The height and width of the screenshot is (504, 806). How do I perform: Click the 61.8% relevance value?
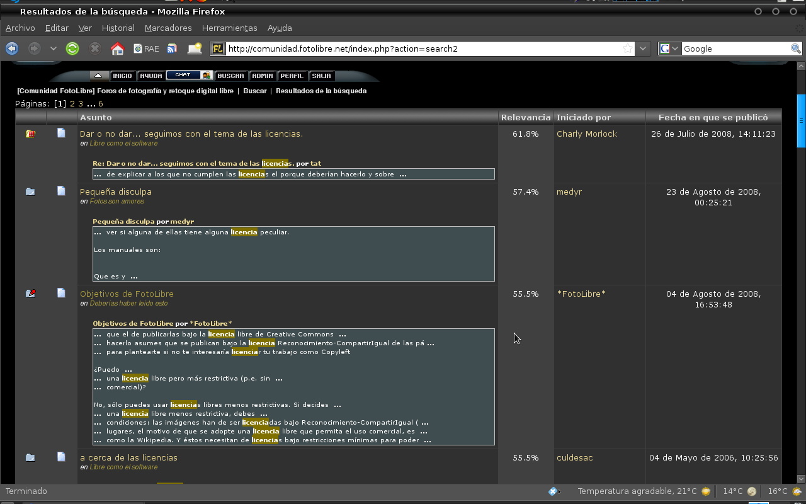[x=526, y=134]
